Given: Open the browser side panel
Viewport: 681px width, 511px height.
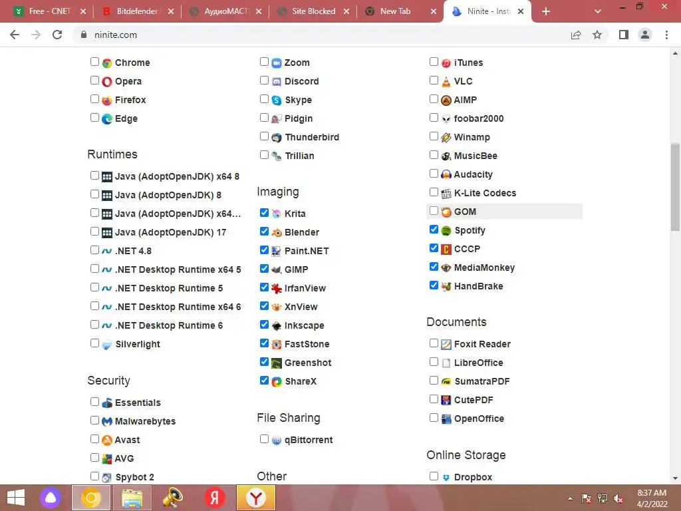Looking at the screenshot, I should 624,35.
